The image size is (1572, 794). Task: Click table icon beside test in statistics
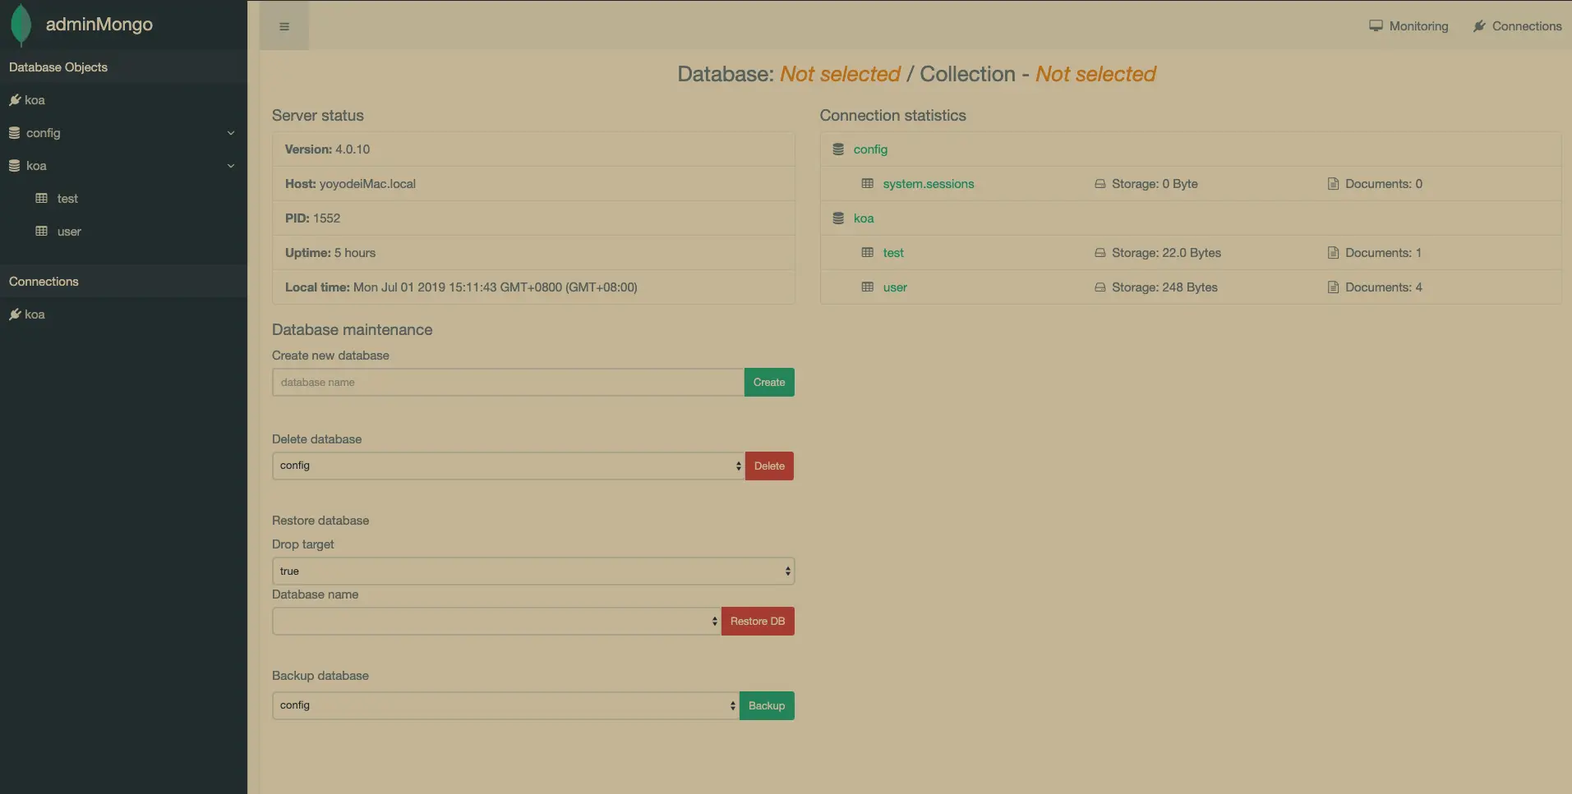point(867,253)
